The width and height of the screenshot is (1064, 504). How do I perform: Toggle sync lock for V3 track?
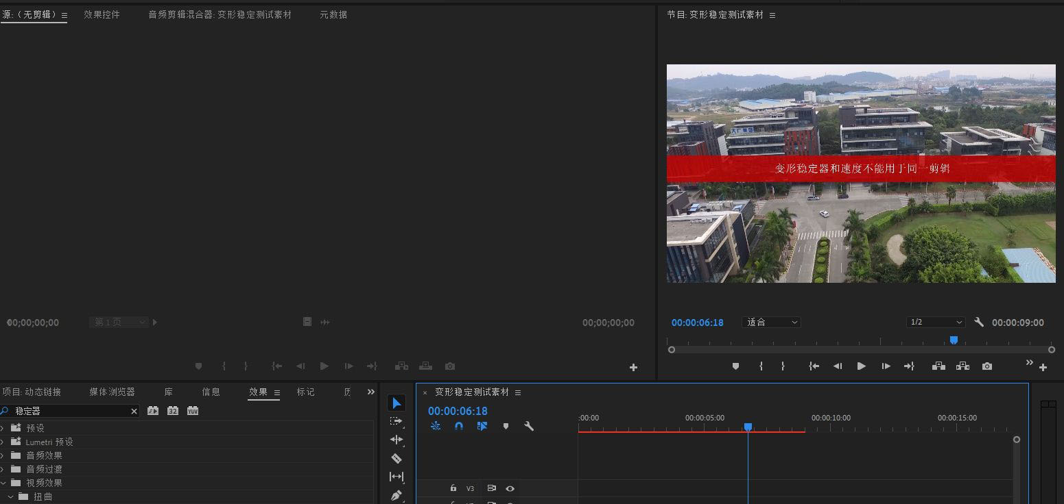tap(491, 488)
